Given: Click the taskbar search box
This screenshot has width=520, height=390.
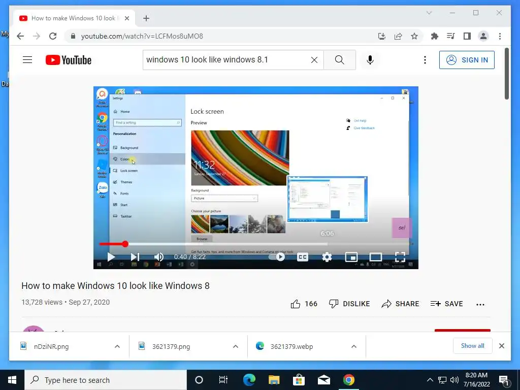Looking at the screenshot, I should tap(106, 380).
